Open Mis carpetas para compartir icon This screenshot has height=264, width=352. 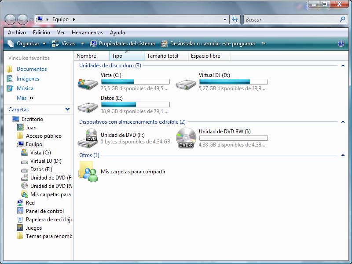click(x=88, y=172)
